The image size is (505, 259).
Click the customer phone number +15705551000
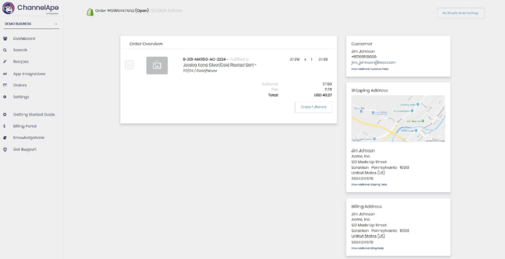click(364, 57)
